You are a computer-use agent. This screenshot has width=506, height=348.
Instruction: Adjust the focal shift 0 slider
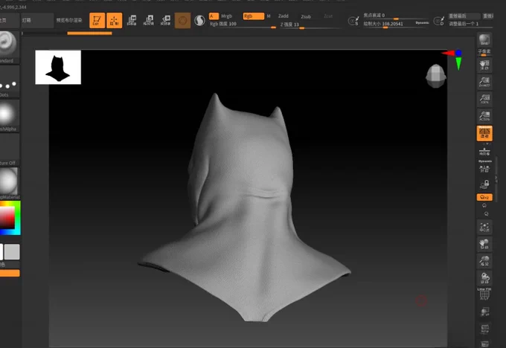[394, 16]
